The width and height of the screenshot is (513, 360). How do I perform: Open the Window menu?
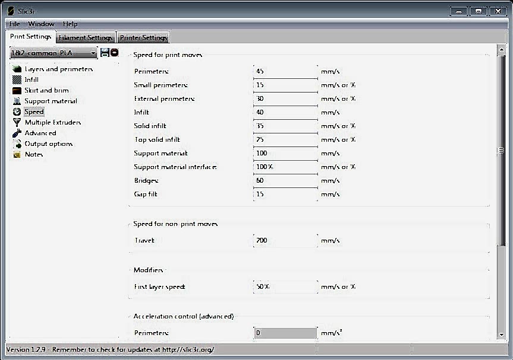[x=41, y=24]
